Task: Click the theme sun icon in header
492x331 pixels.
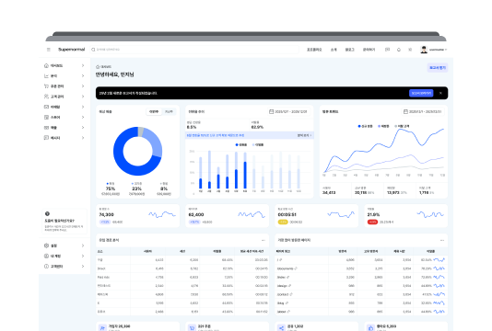Action: (410, 50)
